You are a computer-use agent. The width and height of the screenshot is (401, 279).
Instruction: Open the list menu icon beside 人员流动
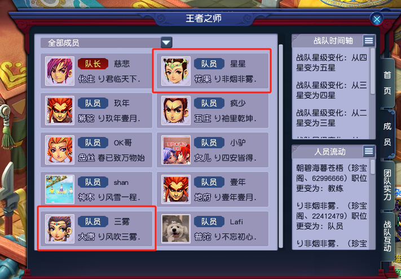[368, 151]
